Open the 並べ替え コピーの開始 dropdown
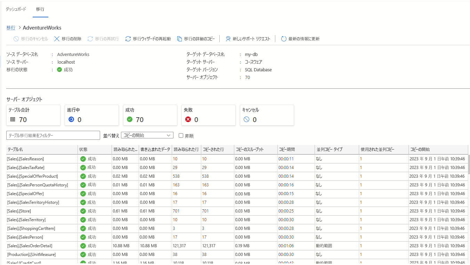This screenshot has height=265, width=470. [147, 135]
